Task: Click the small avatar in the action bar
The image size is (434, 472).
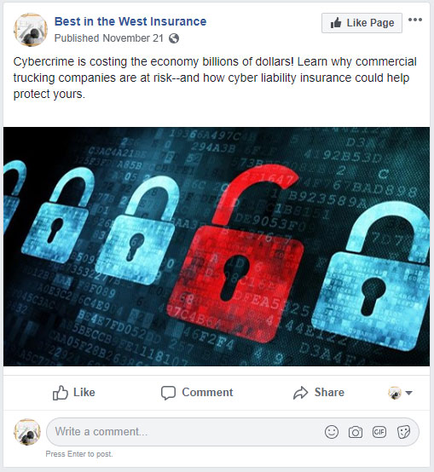Action: (395, 393)
